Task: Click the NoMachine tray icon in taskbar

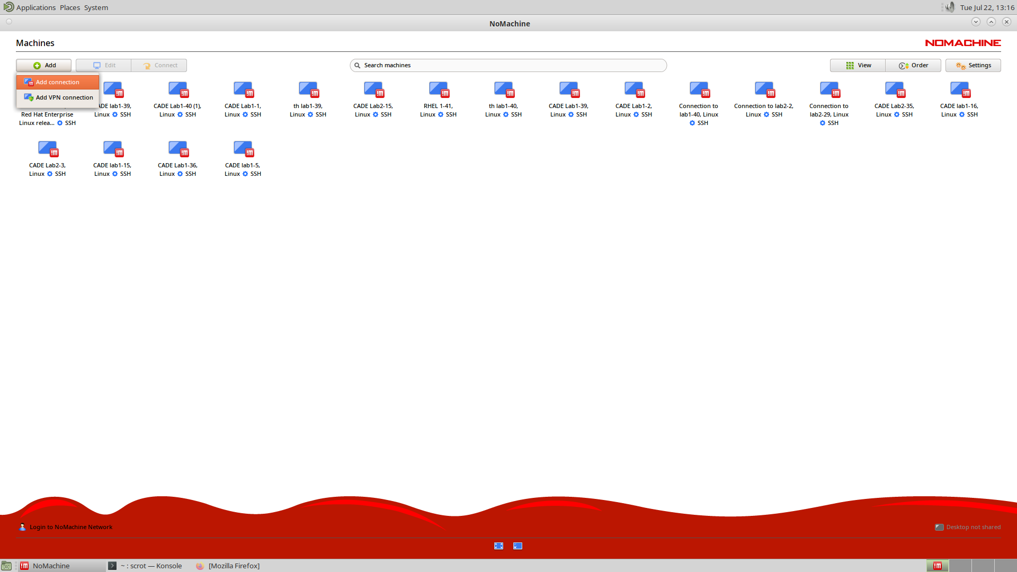Action: coord(938,566)
